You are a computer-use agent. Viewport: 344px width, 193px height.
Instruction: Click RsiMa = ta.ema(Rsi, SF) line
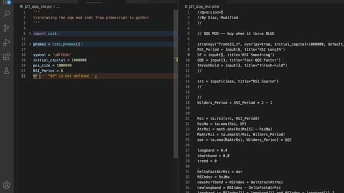(222, 124)
